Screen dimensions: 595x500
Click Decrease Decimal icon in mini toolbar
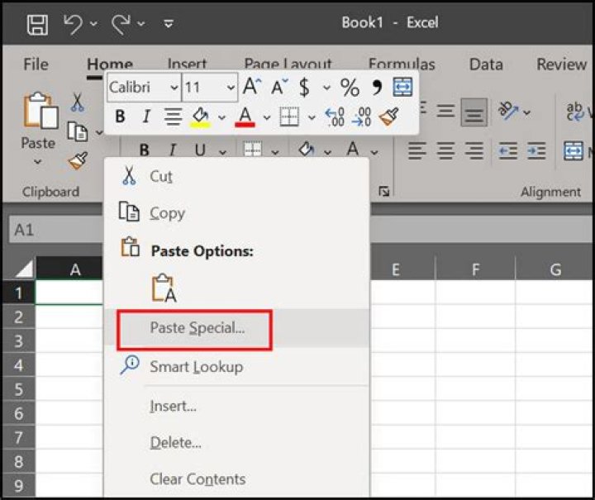tap(361, 117)
